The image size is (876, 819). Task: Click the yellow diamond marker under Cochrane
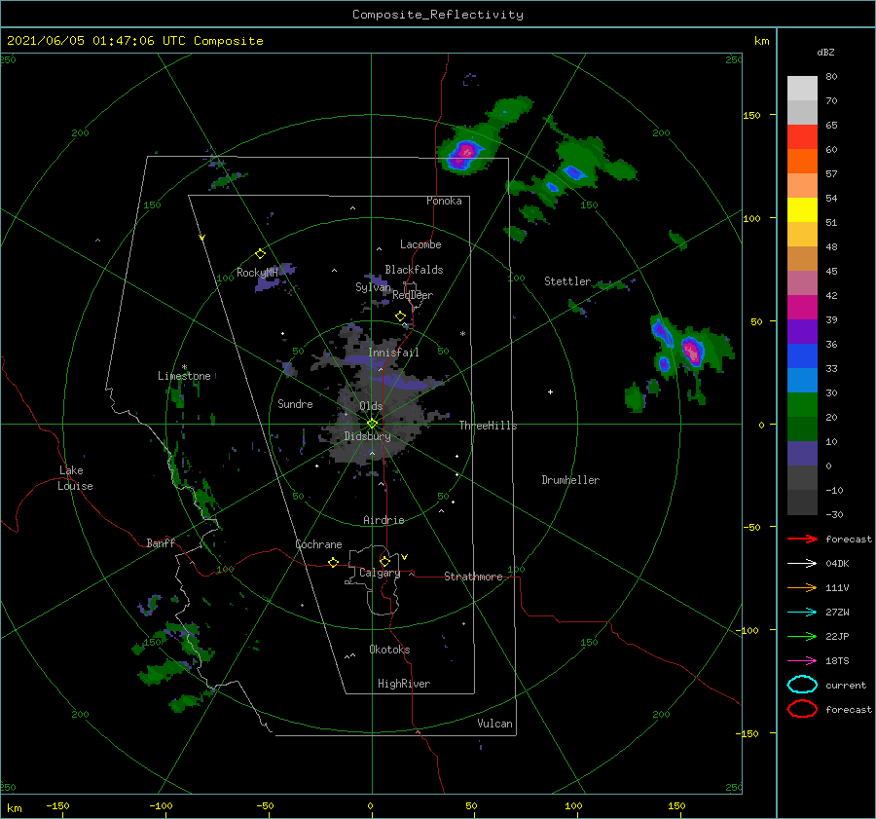point(333,563)
